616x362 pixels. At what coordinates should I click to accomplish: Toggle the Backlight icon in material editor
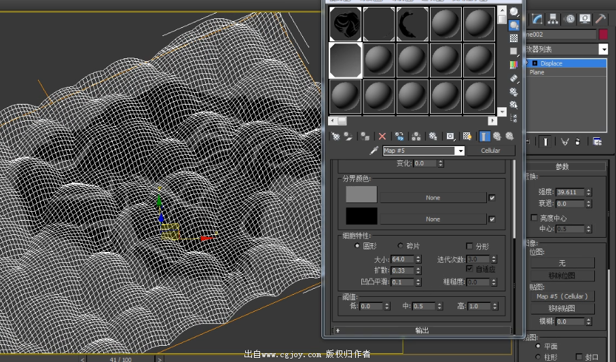pyautogui.click(x=514, y=25)
